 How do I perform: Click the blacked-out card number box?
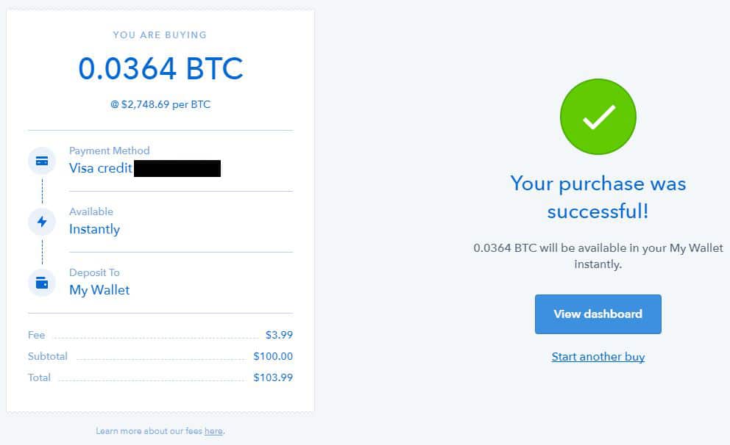pos(178,168)
